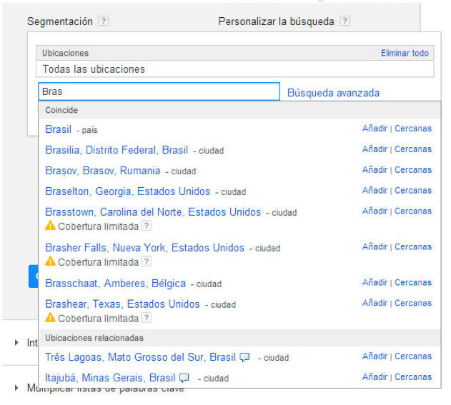Open Búsqueda avanzada link

click(333, 93)
